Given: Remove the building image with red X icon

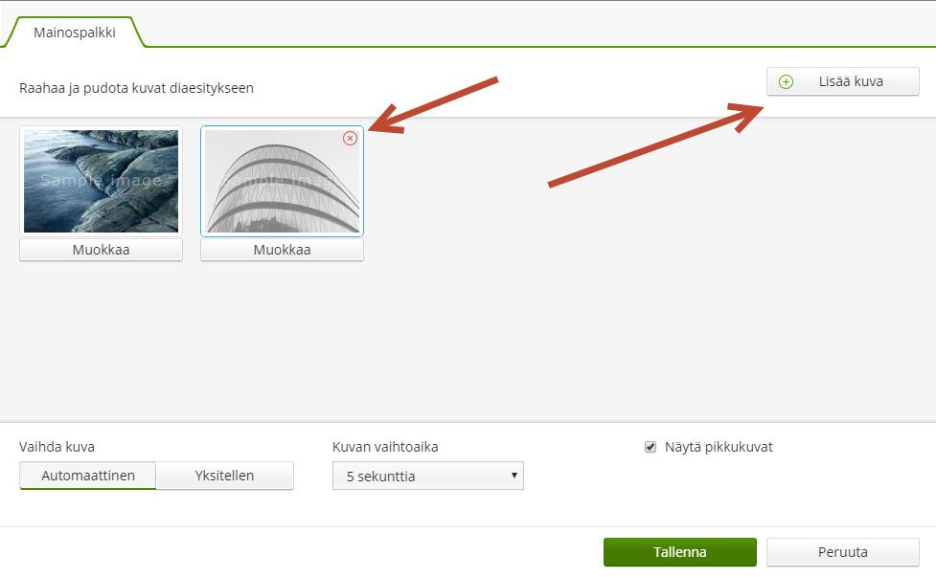Looking at the screenshot, I should click(x=351, y=139).
